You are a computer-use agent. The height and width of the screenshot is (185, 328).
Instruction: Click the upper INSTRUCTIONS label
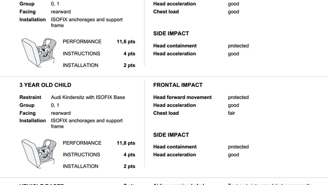pyautogui.click(x=81, y=53)
